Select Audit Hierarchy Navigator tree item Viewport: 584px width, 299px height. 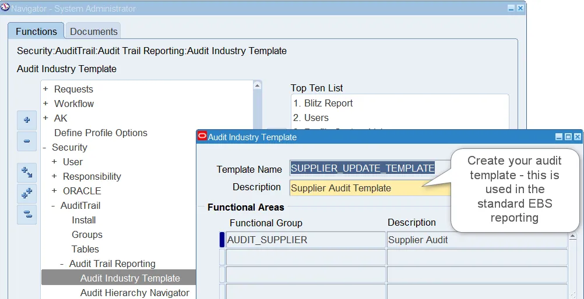tap(135, 293)
